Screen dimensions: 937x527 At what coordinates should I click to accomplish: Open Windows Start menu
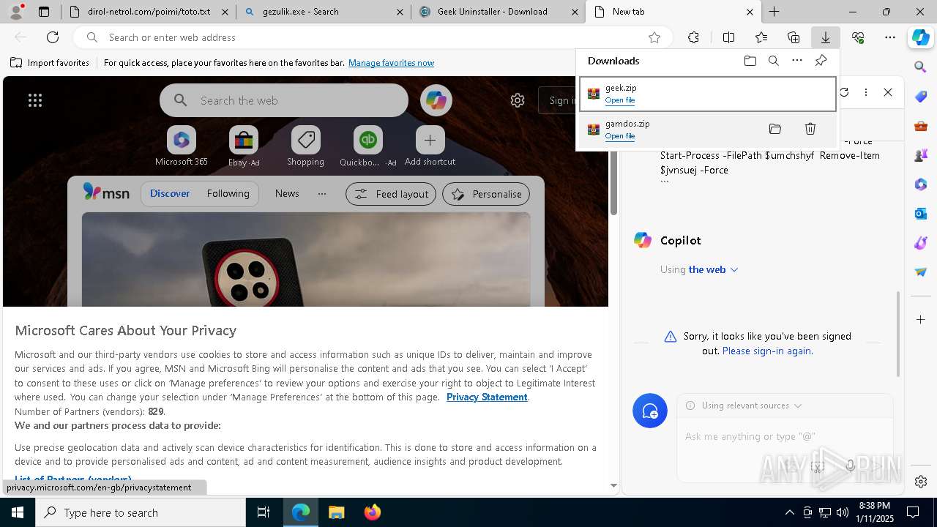click(x=18, y=512)
